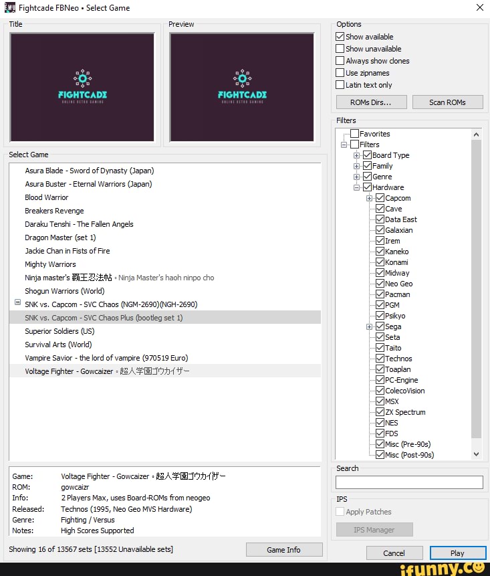Expand the Board Type filter node
The width and height of the screenshot is (490, 576).
tap(357, 155)
